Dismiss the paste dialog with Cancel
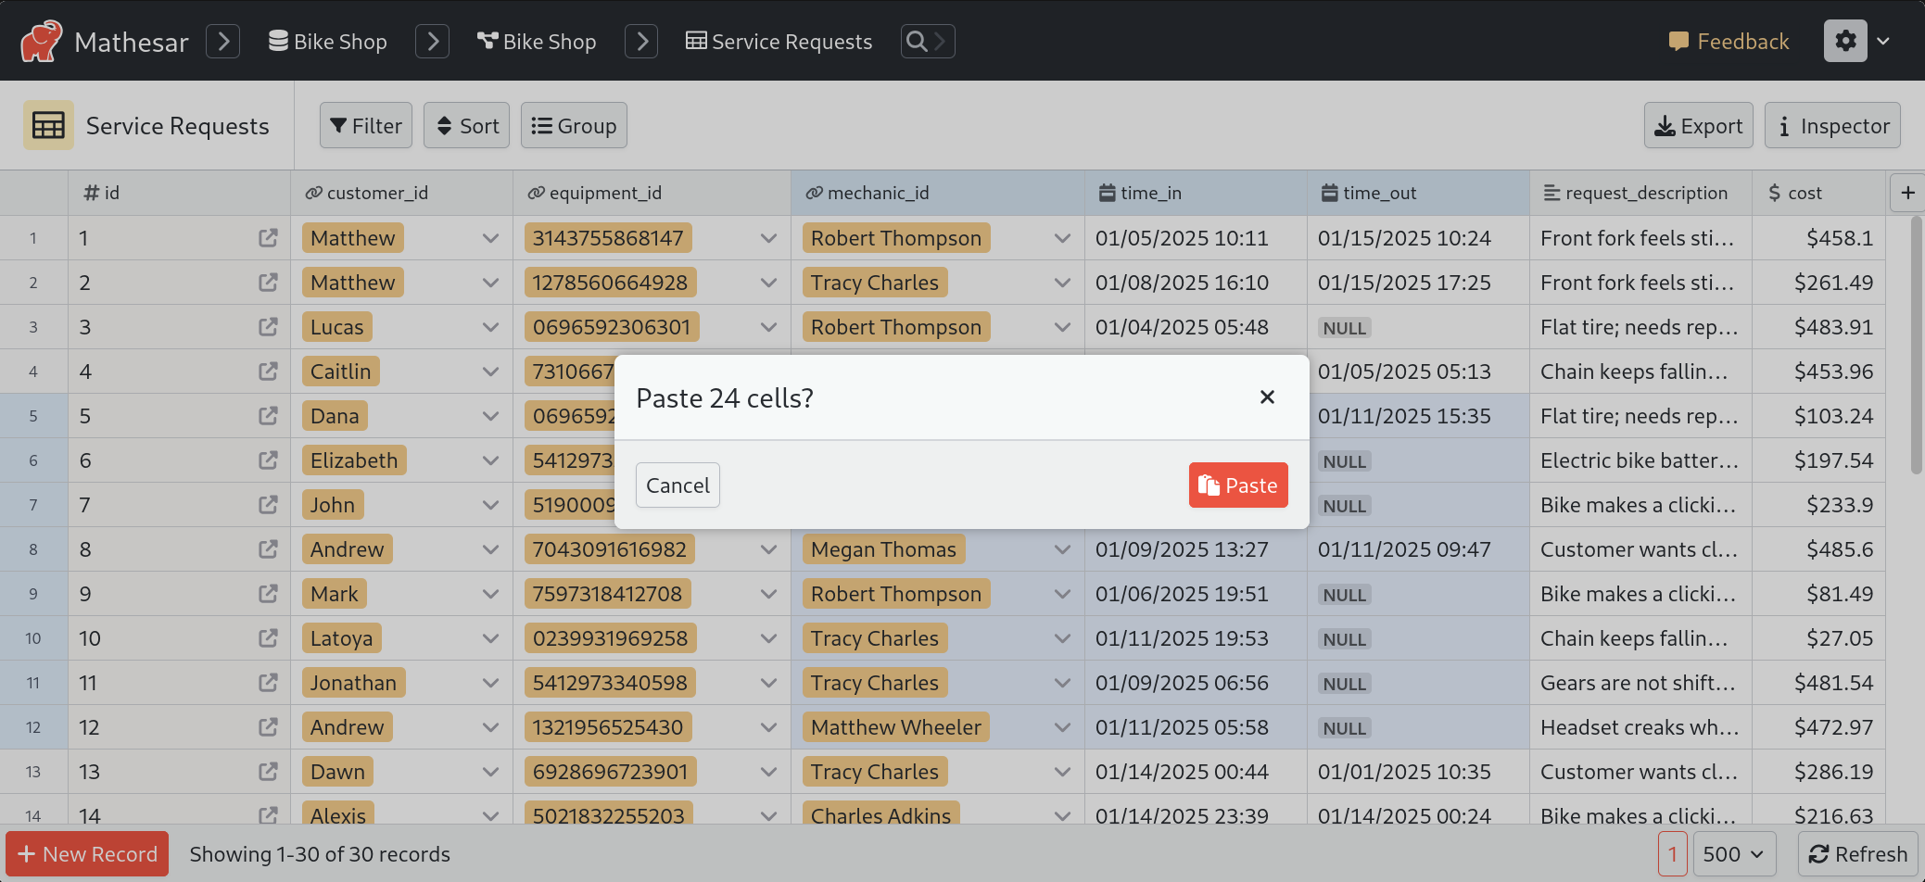This screenshot has height=882, width=1925. point(678,485)
